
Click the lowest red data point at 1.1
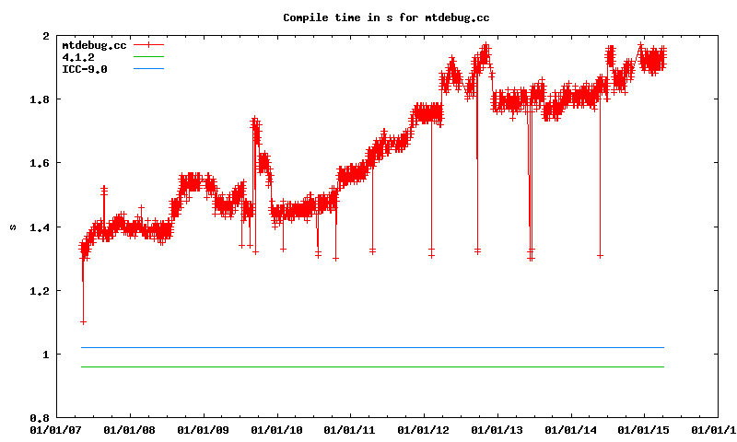coord(83,322)
